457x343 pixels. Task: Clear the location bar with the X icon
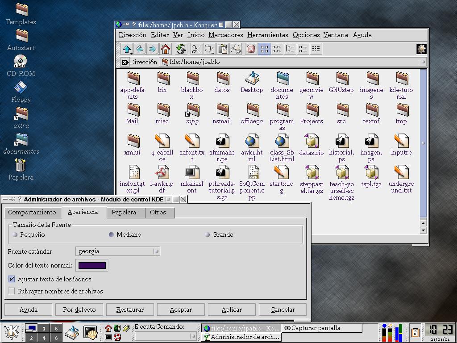pyautogui.click(x=125, y=62)
